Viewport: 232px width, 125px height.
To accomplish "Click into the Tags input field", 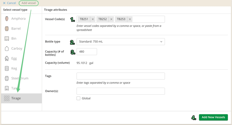I will point(121,76).
